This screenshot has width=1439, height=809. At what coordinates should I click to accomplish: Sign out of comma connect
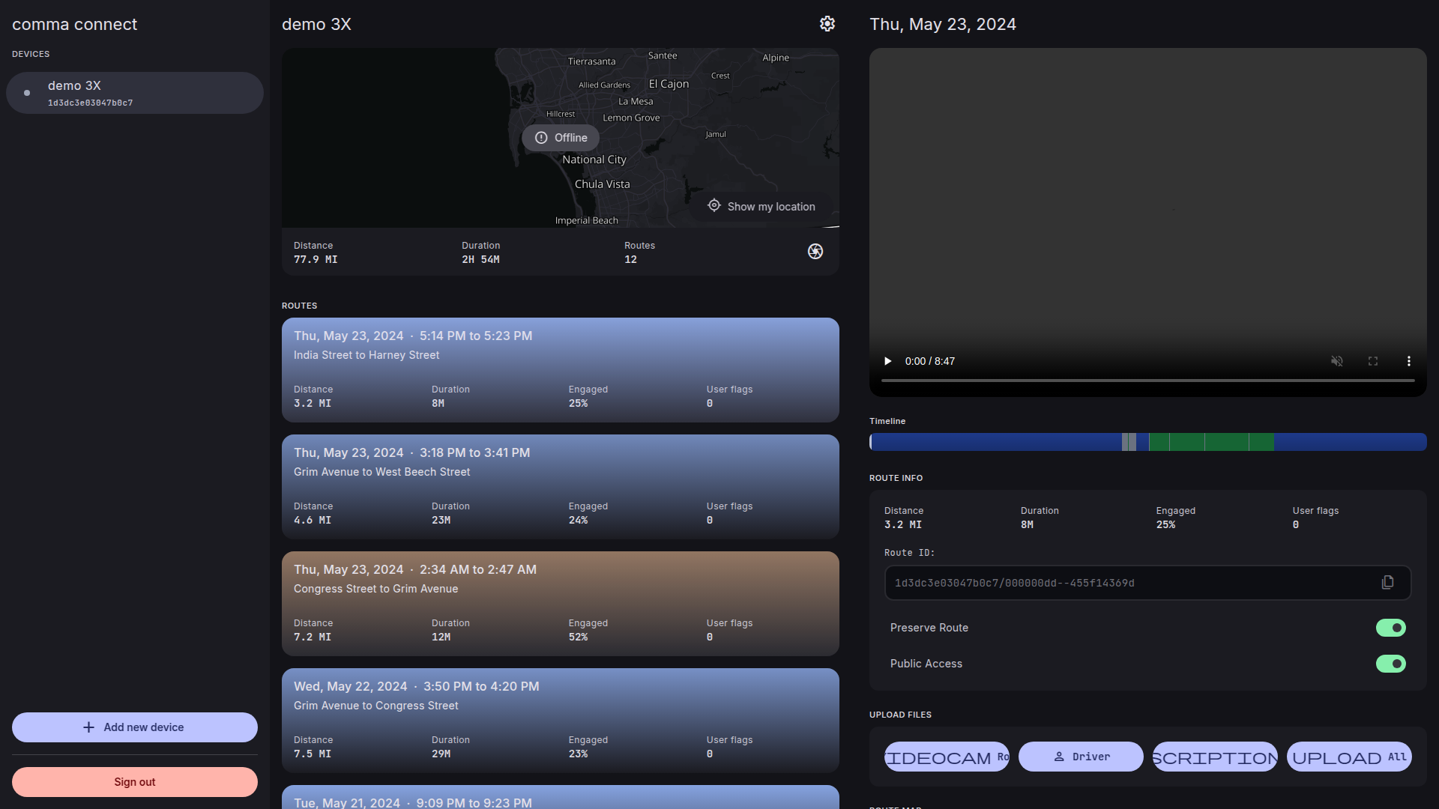(135, 782)
